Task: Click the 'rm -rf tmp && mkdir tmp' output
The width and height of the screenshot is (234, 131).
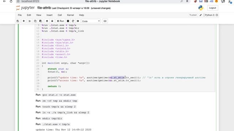Action: coord(60,101)
